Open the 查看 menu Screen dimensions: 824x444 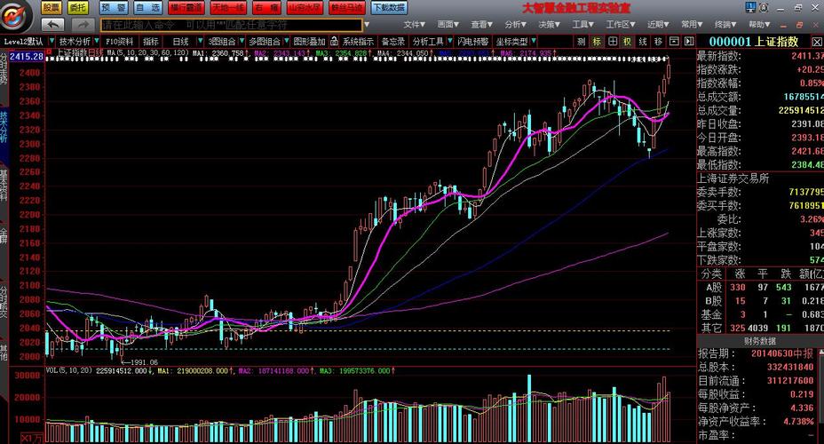tap(481, 25)
